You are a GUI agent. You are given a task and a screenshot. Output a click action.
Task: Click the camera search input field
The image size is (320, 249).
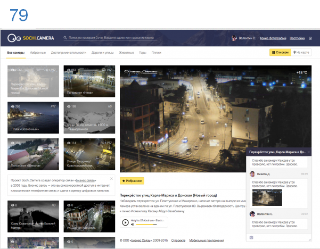coord(112,38)
